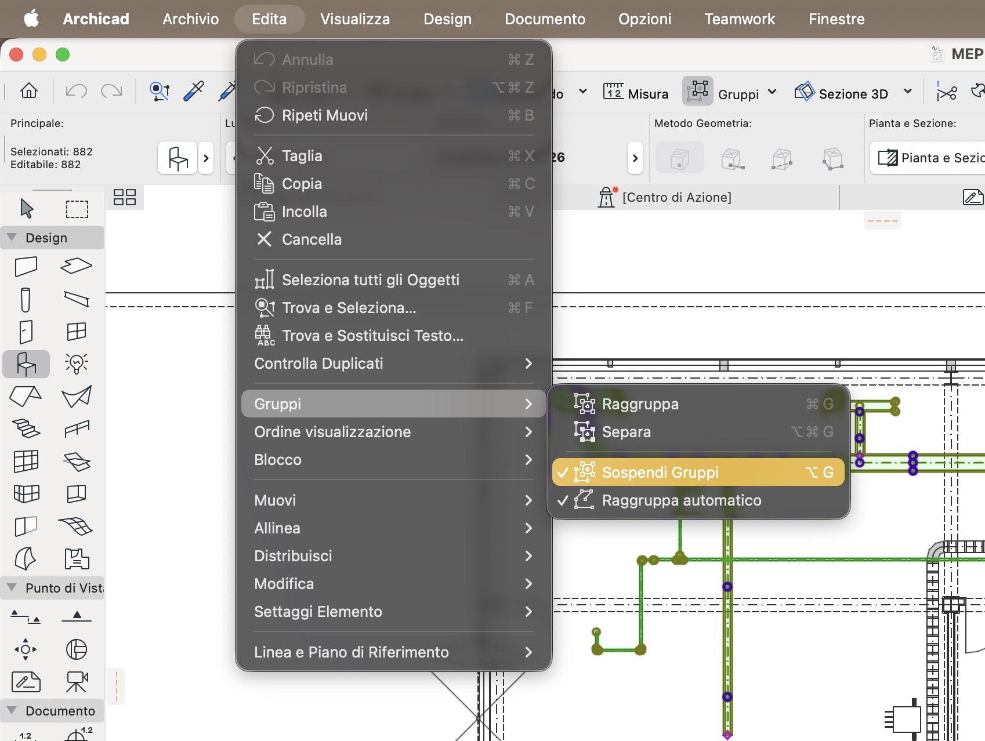
Task: Collapse the Design toolbox section
Action: click(12, 237)
